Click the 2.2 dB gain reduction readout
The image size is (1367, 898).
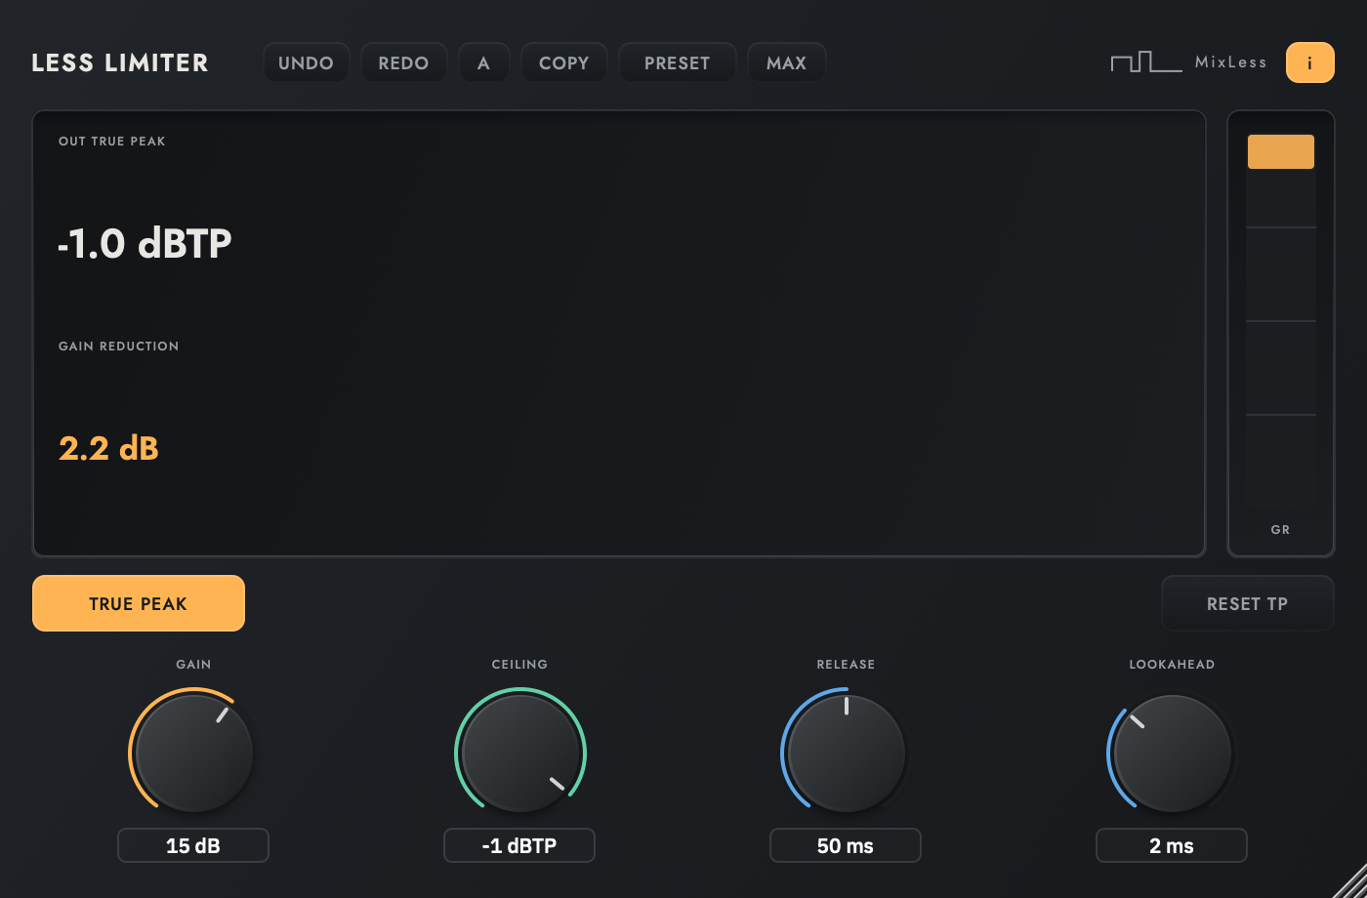point(108,448)
